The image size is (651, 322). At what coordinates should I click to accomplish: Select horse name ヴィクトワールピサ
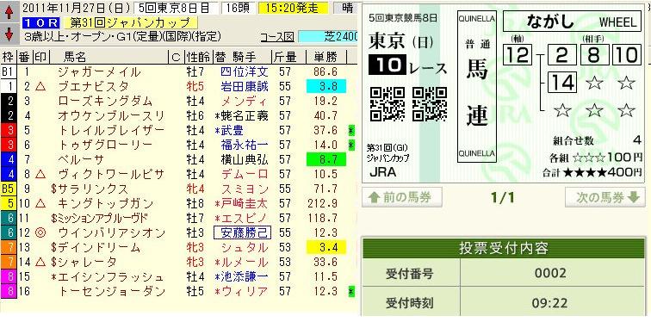(x=111, y=174)
